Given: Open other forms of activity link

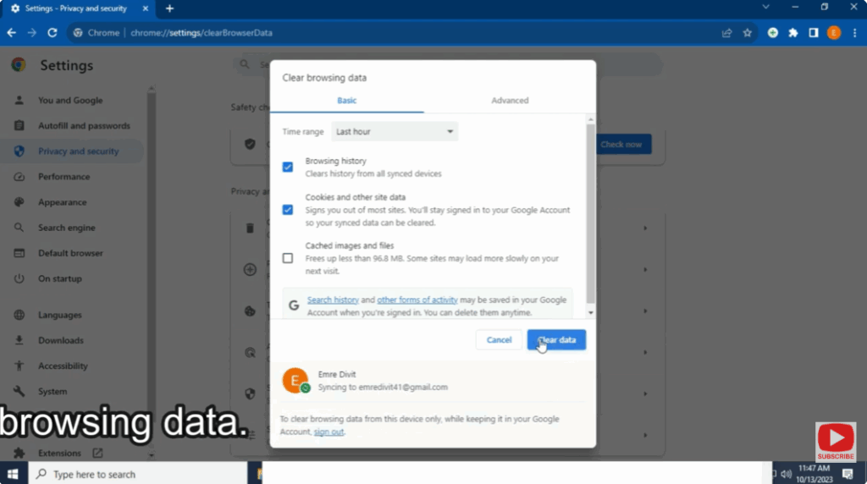Looking at the screenshot, I should pos(417,300).
